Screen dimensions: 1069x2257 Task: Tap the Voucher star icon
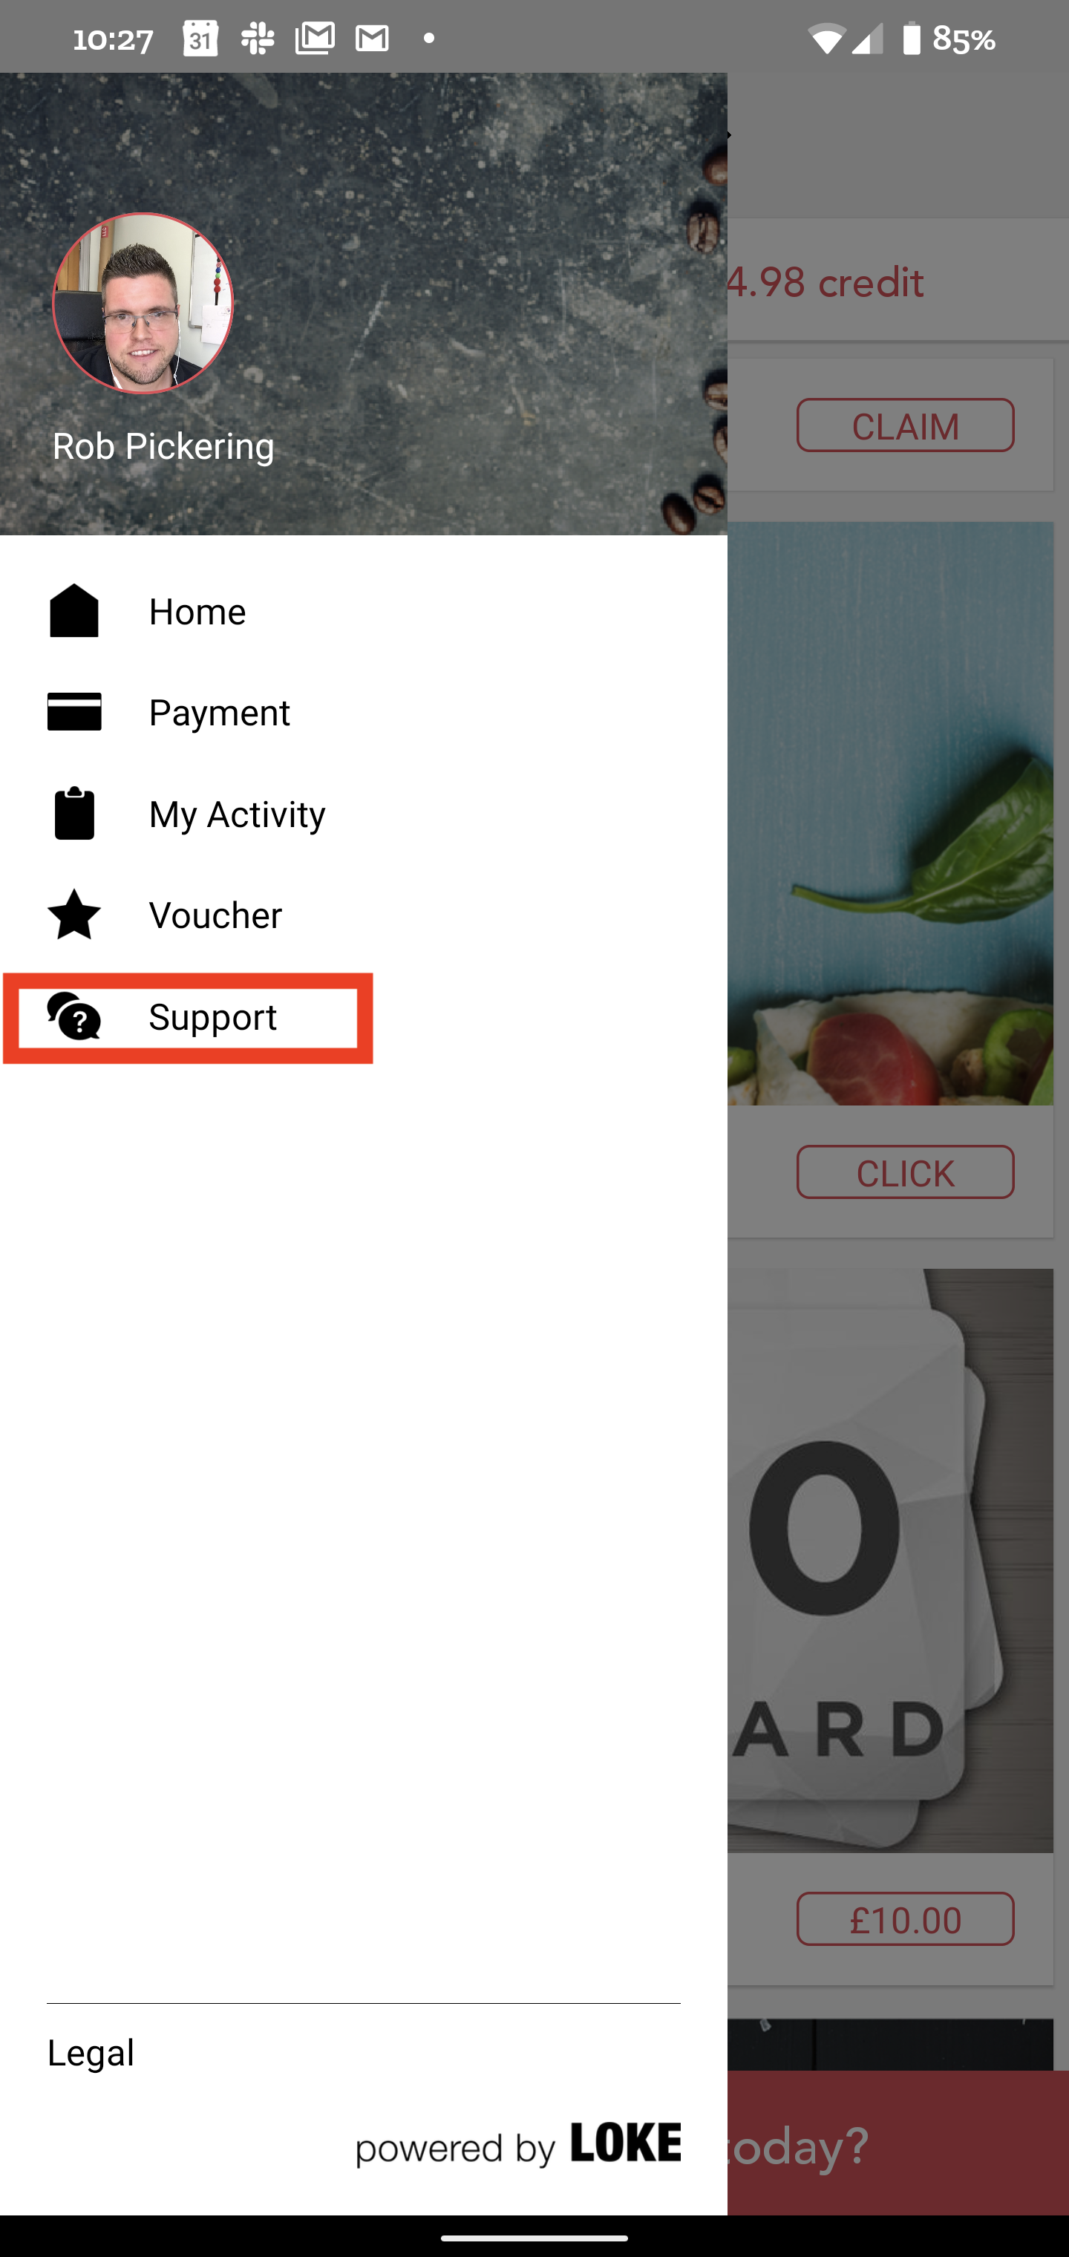point(74,914)
